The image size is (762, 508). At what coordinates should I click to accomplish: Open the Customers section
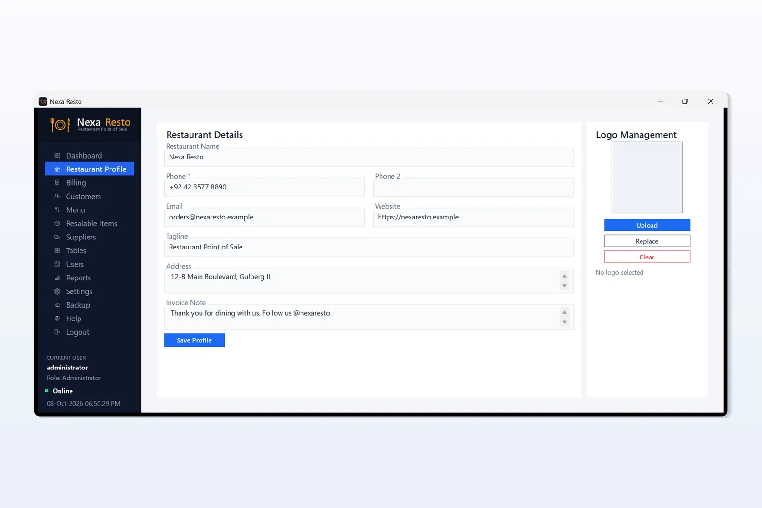click(90, 196)
